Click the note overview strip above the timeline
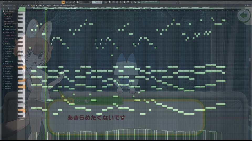The width and height of the screenshot is (252, 141). (x=124, y=8)
